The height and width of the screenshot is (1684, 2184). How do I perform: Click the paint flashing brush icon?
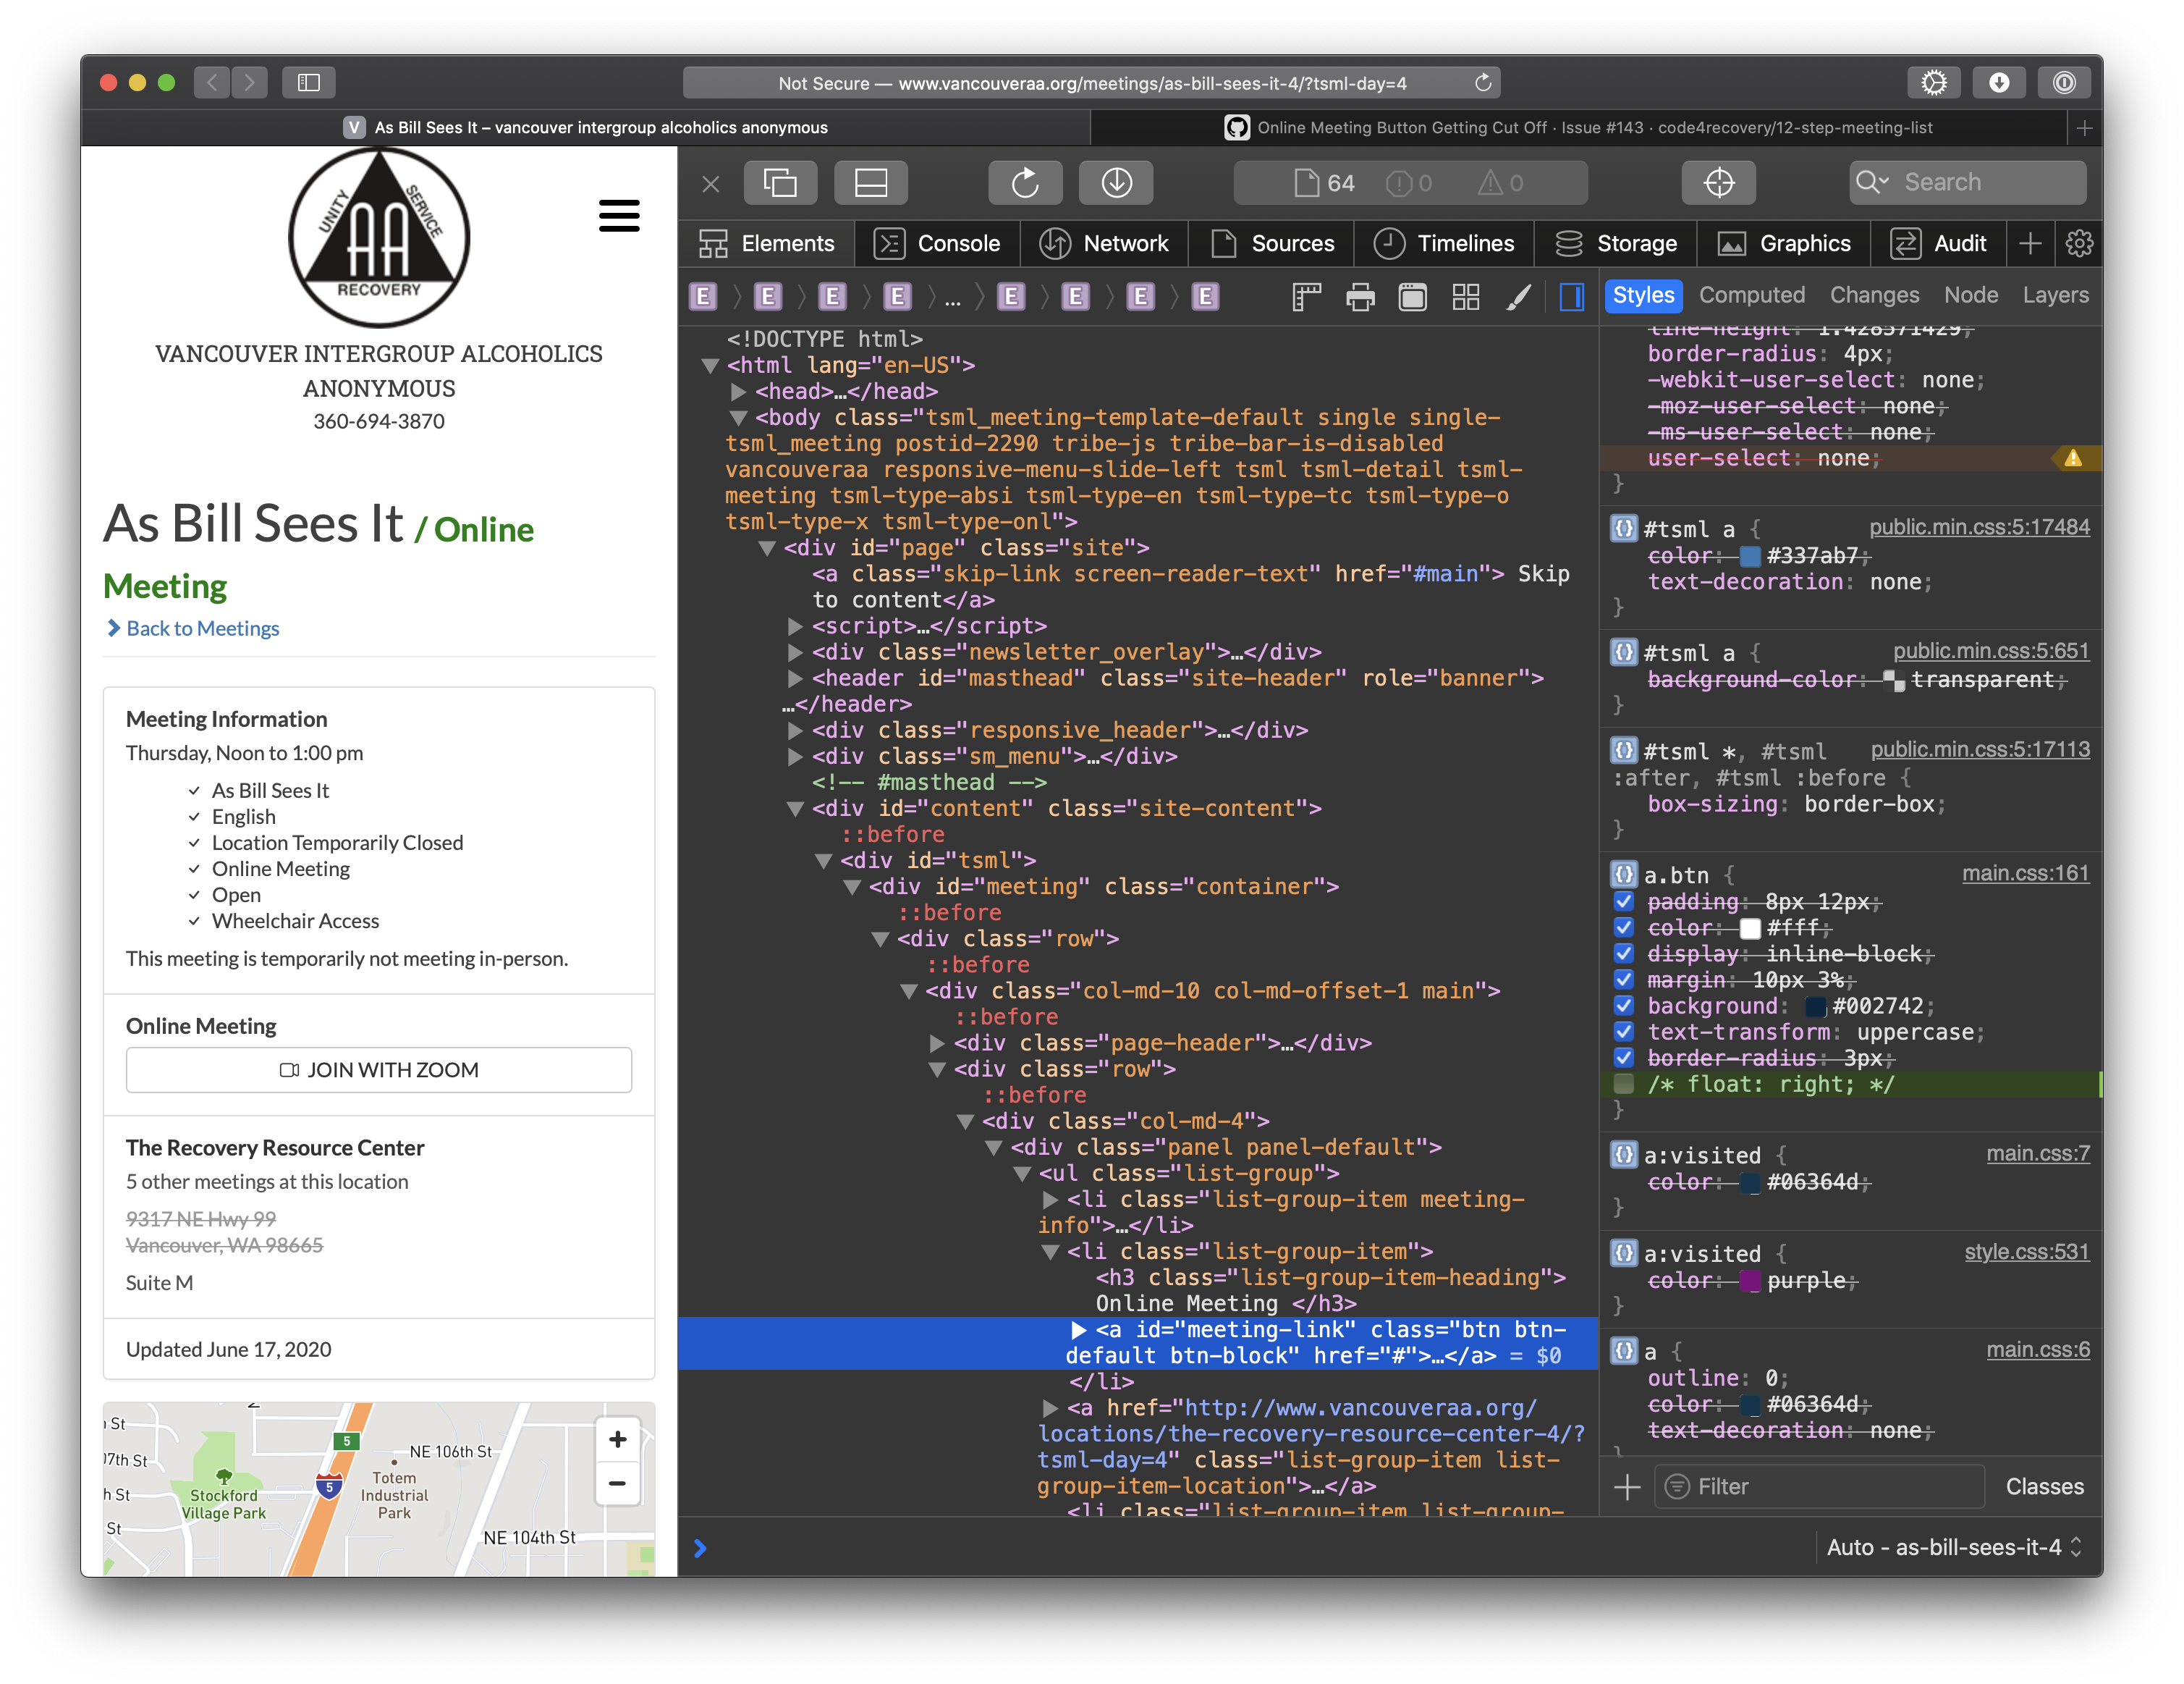[1518, 297]
